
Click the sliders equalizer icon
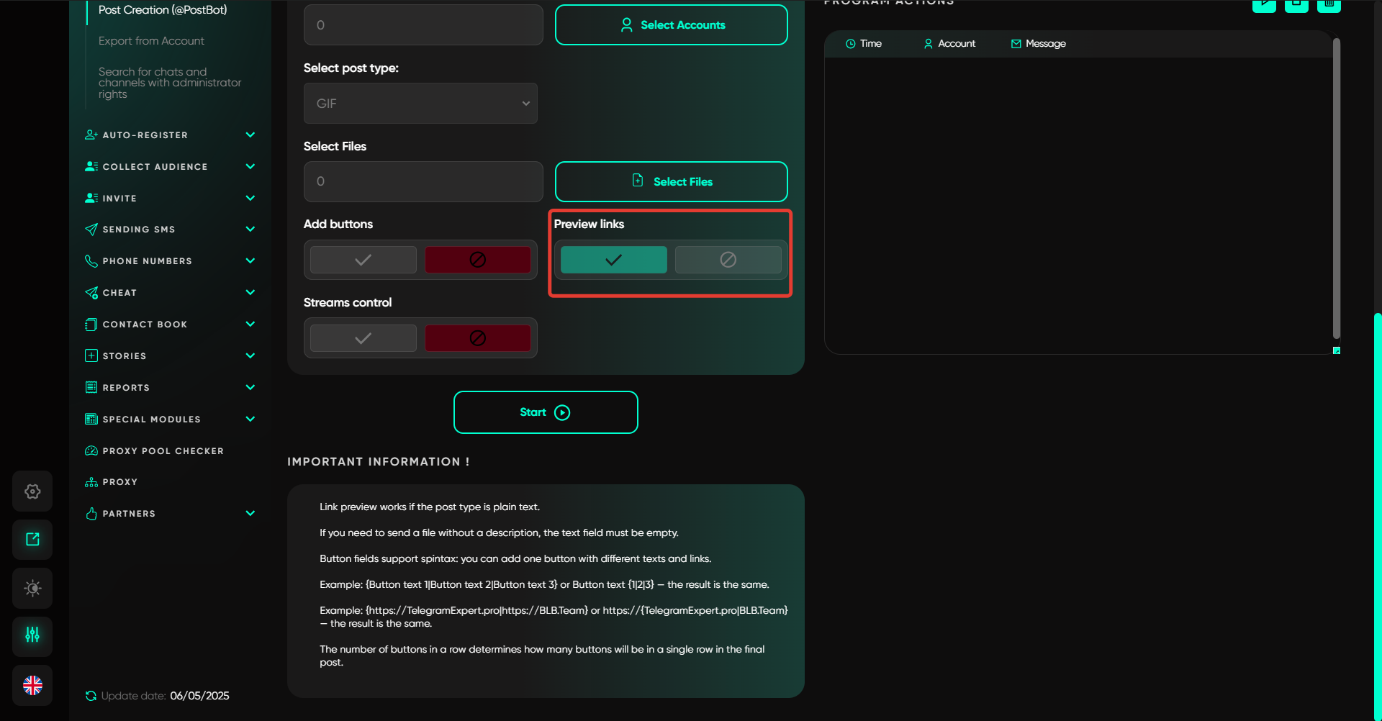tap(32, 635)
